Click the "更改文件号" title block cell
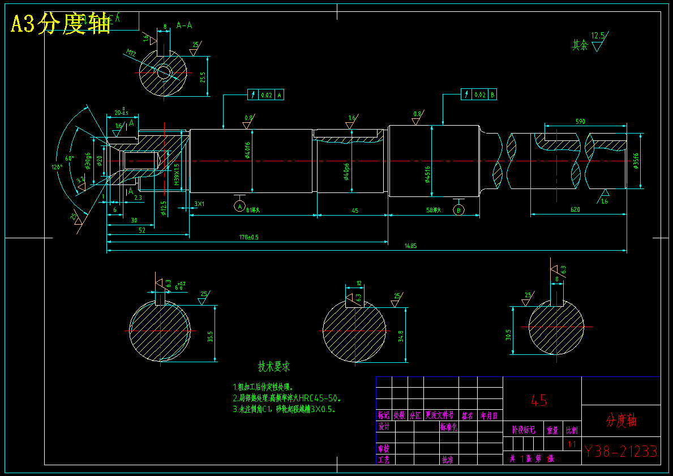Viewport: 673px width, 476px height. click(439, 415)
